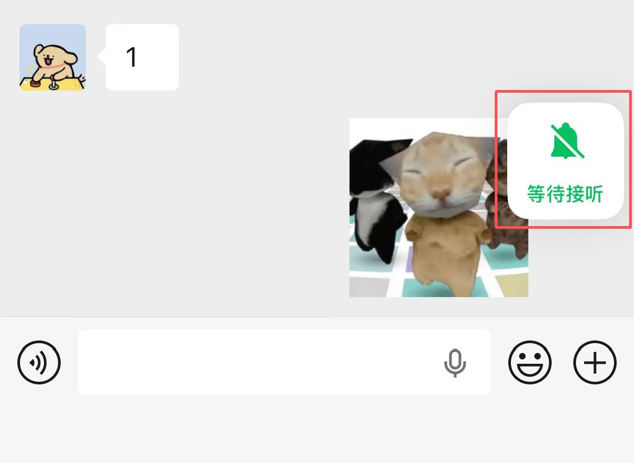Tap the 等待接听 label text
Image resolution: width=634 pixels, height=463 pixels.
click(565, 194)
